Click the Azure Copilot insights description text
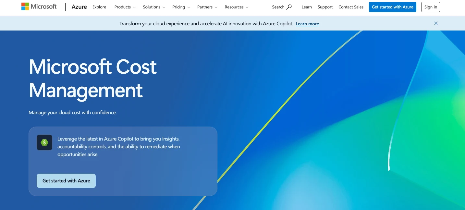Viewport: 465px width, 210px height. (119, 147)
